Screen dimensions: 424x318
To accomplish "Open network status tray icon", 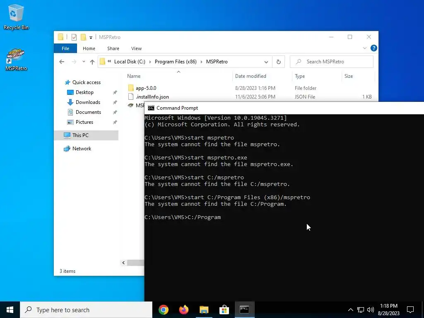I will [361, 310].
